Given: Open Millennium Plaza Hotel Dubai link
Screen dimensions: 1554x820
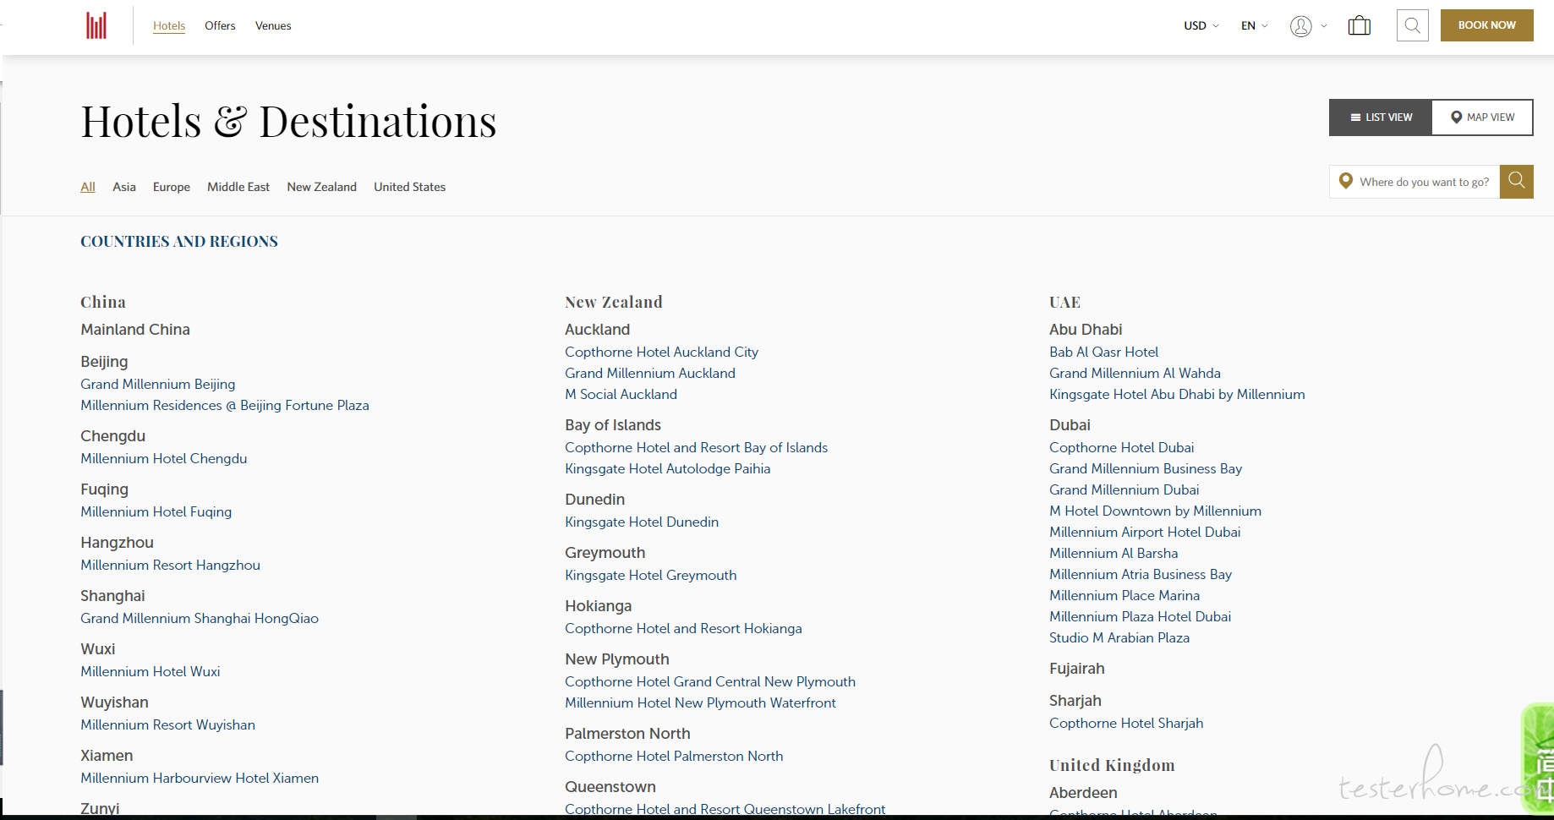Looking at the screenshot, I should [1141, 616].
